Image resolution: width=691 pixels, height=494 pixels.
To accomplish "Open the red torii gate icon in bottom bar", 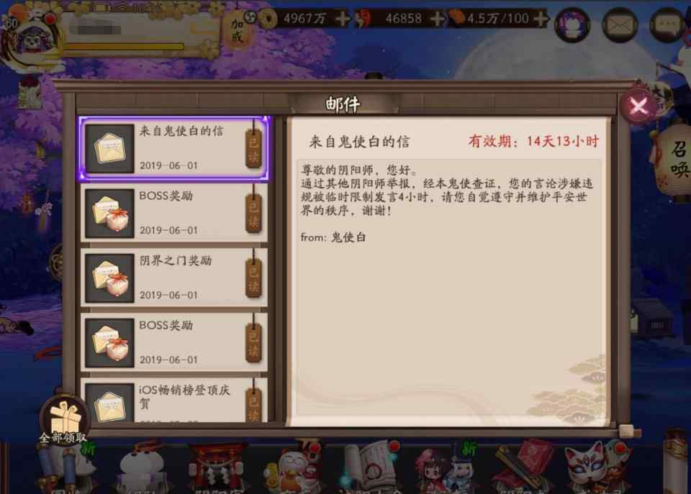I will 217,469.
